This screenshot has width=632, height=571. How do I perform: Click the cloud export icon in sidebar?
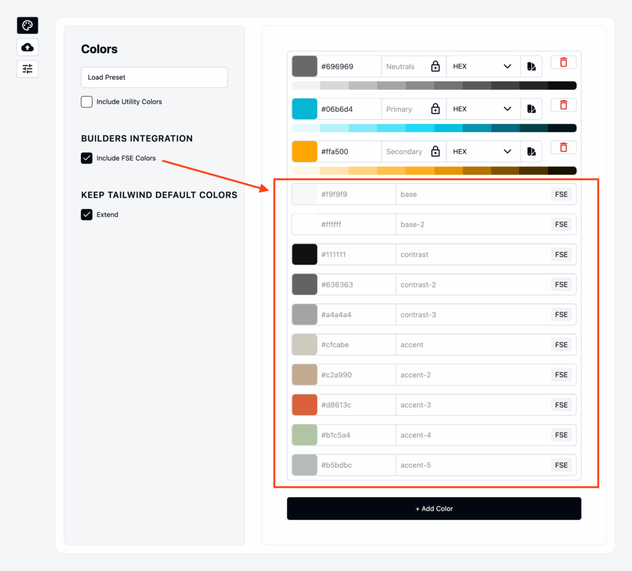(x=27, y=47)
